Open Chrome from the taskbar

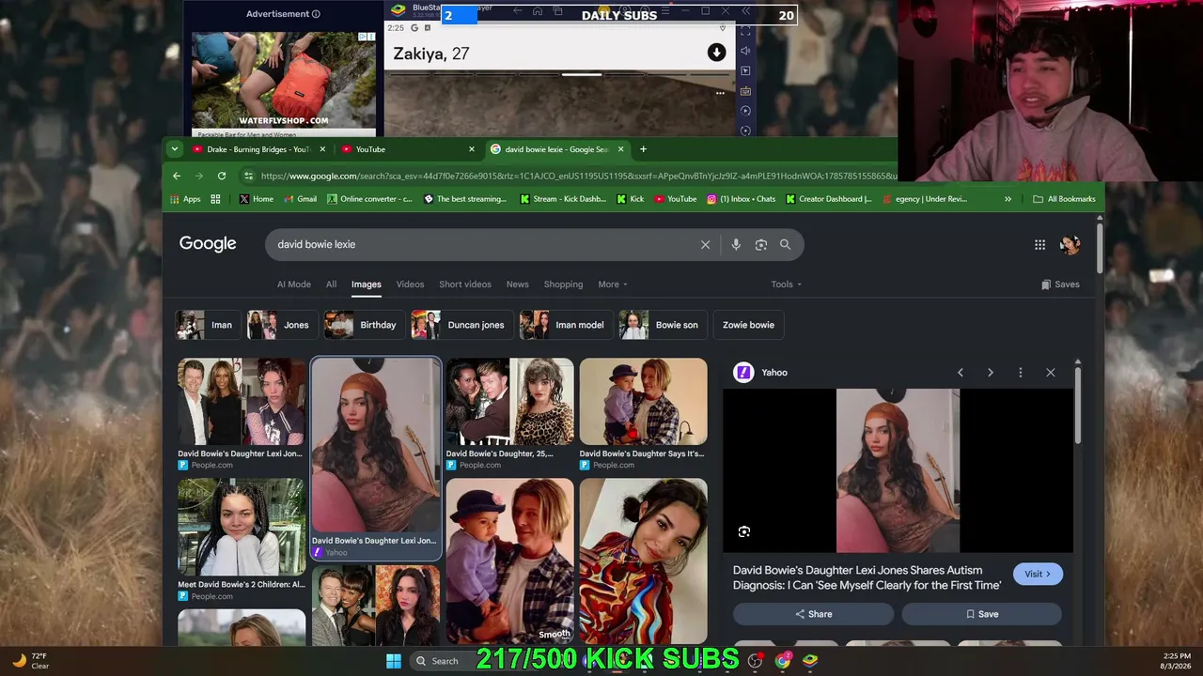point(783,660)
